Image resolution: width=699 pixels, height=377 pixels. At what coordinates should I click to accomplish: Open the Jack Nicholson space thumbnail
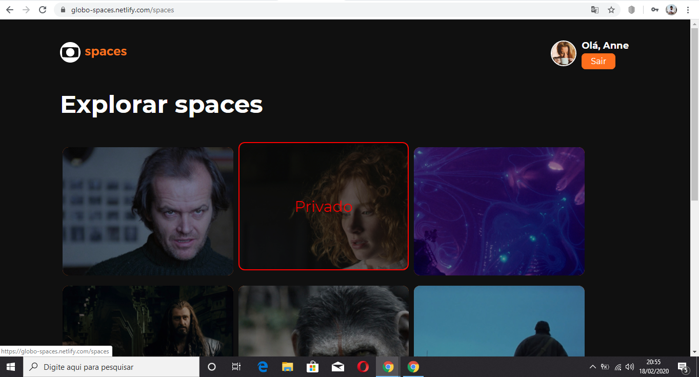pyautogui.click(x=148, y=211)
